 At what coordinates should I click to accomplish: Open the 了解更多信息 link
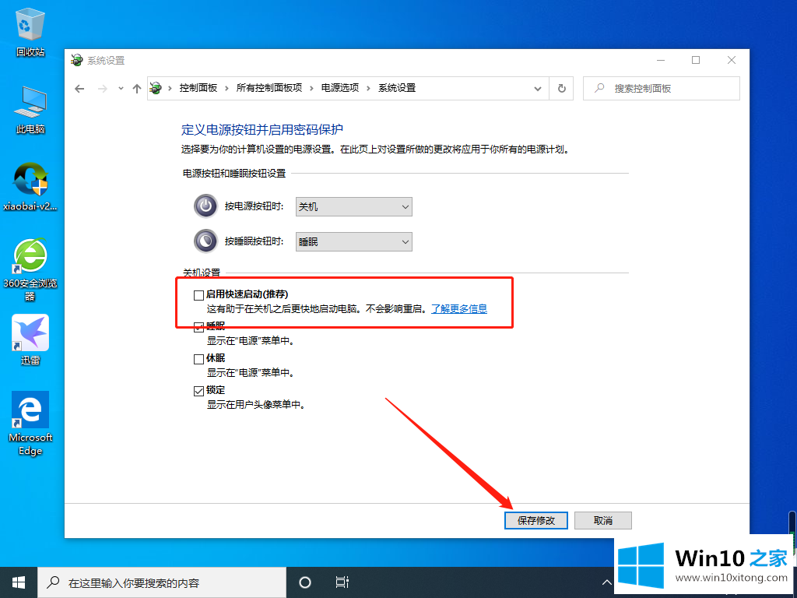click(x=459, y=308)
